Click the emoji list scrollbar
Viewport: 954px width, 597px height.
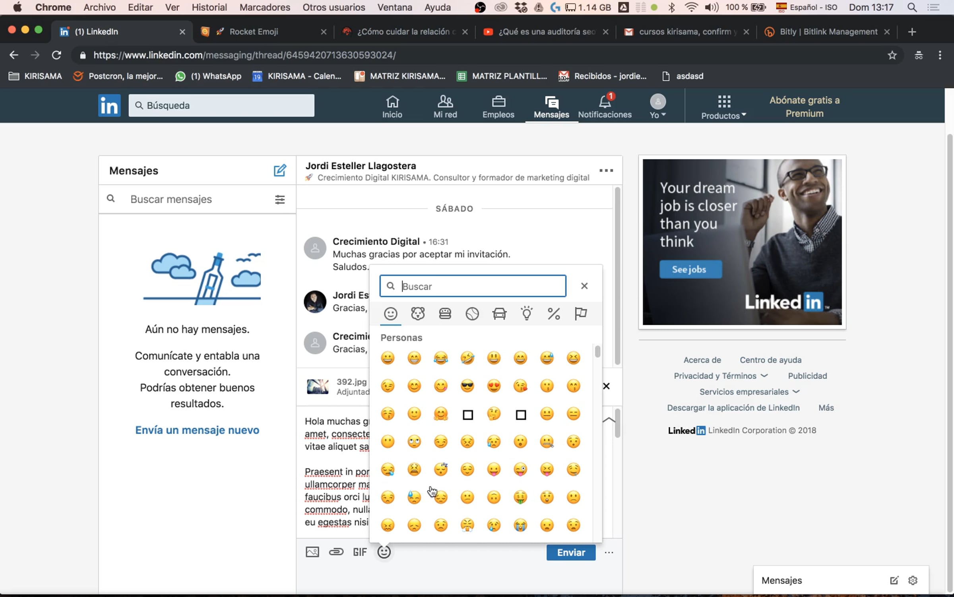point(597,352)
